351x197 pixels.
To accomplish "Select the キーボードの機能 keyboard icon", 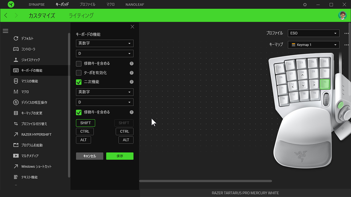I will click(16, 70).
